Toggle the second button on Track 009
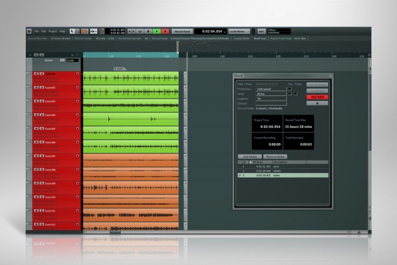The height and width of the screenshot is (265, 397). (x=42, y=184)
